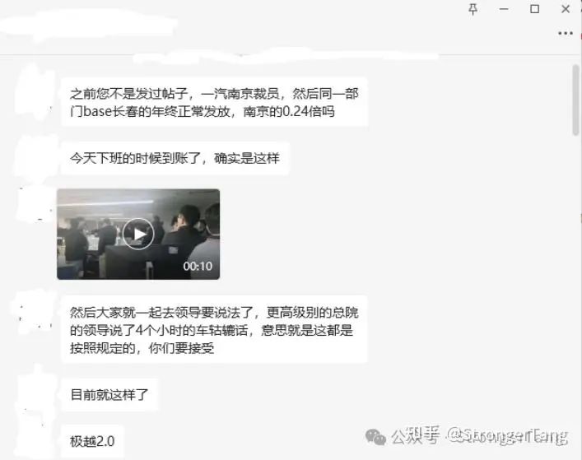This screenshot has height=460, width=582.
Task: Pin this chat window on top
Action: [473, 9]
